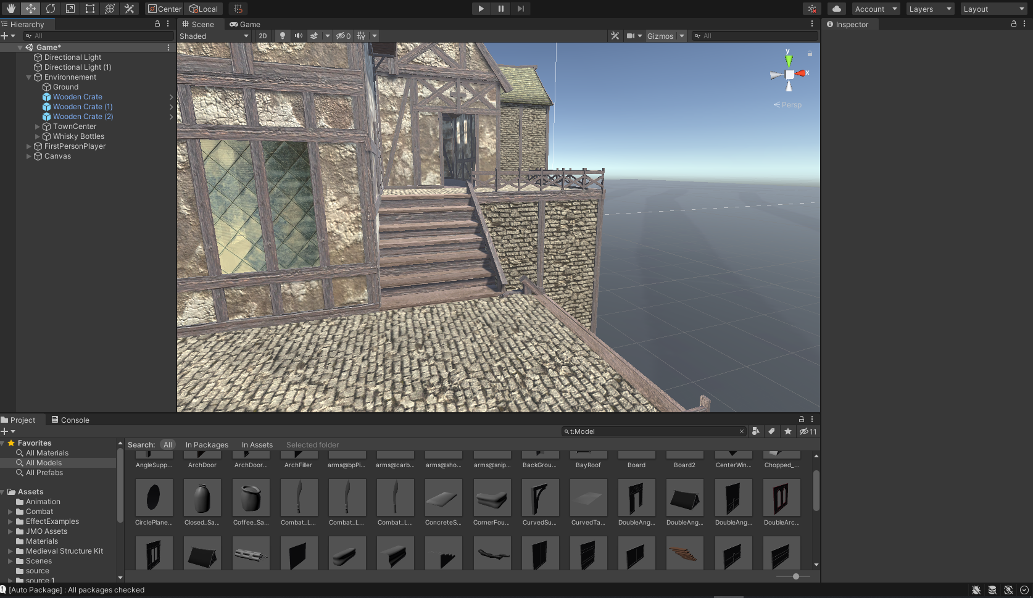Adjust the asset thumbnail size slider

[x=796, y=576]
